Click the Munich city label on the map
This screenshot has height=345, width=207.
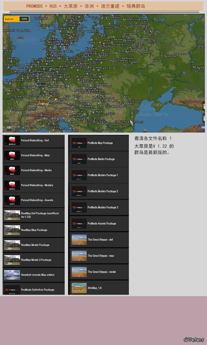coord(55,96)
